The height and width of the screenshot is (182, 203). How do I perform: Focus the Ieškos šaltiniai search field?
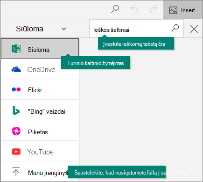[x=137, y=29]
